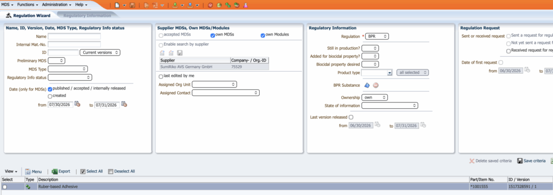Switch to the Regulatory Information tab
Screen dimensions: 553x195
[87, 16]
